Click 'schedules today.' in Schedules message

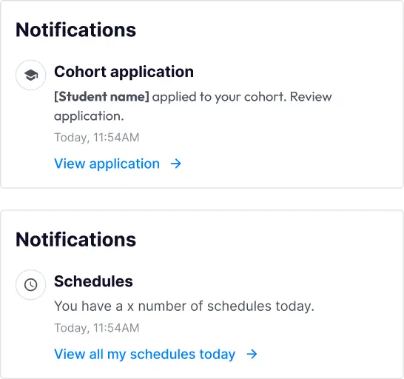pos(260,306)
